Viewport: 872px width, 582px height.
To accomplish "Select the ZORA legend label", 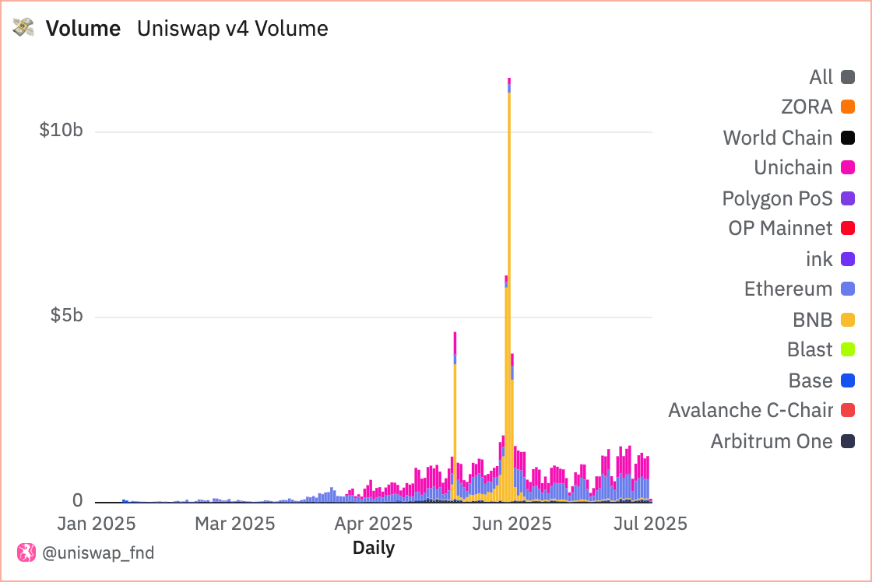I will pos(807,107).
